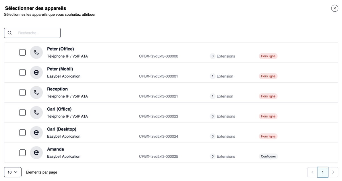The height and width of the screenshot is (181, 342).
Task: Tick the checkbox for Amanda
Action: (x=23, y=152)
